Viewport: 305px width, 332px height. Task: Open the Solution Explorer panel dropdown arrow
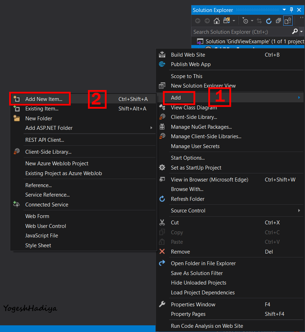coord(284,10)
